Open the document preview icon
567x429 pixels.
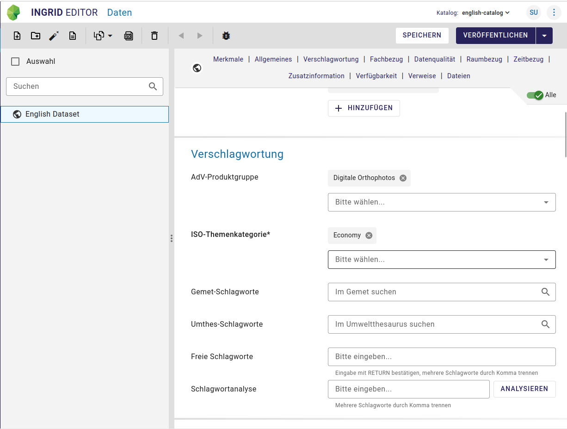click(x=73, y=35)
